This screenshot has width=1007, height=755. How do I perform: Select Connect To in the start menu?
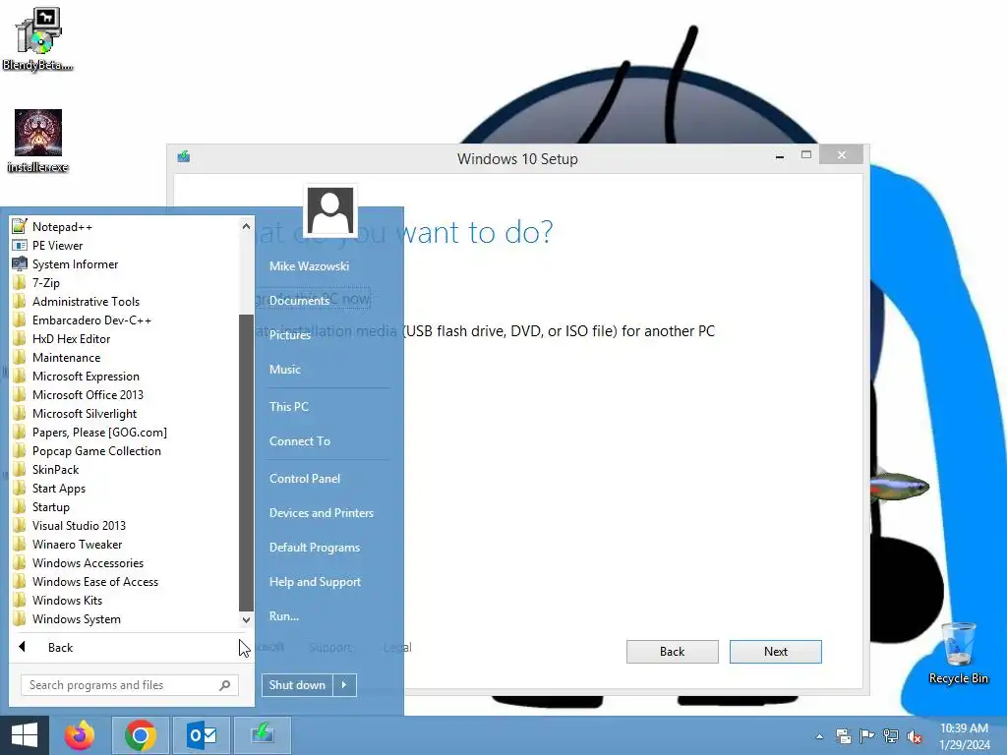(x=300, y=441)
